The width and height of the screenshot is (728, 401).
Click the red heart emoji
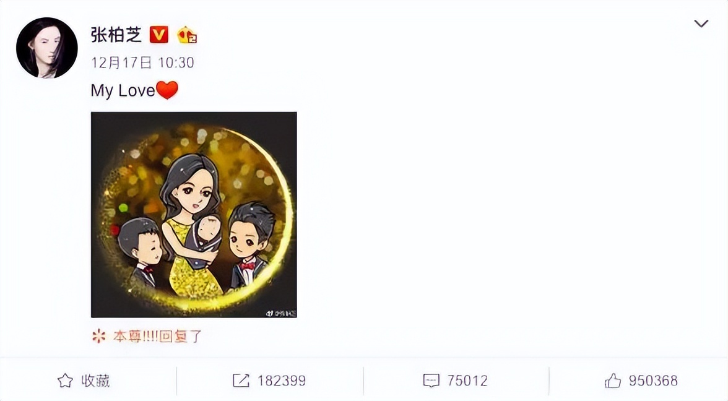click(x=167, y=90)
